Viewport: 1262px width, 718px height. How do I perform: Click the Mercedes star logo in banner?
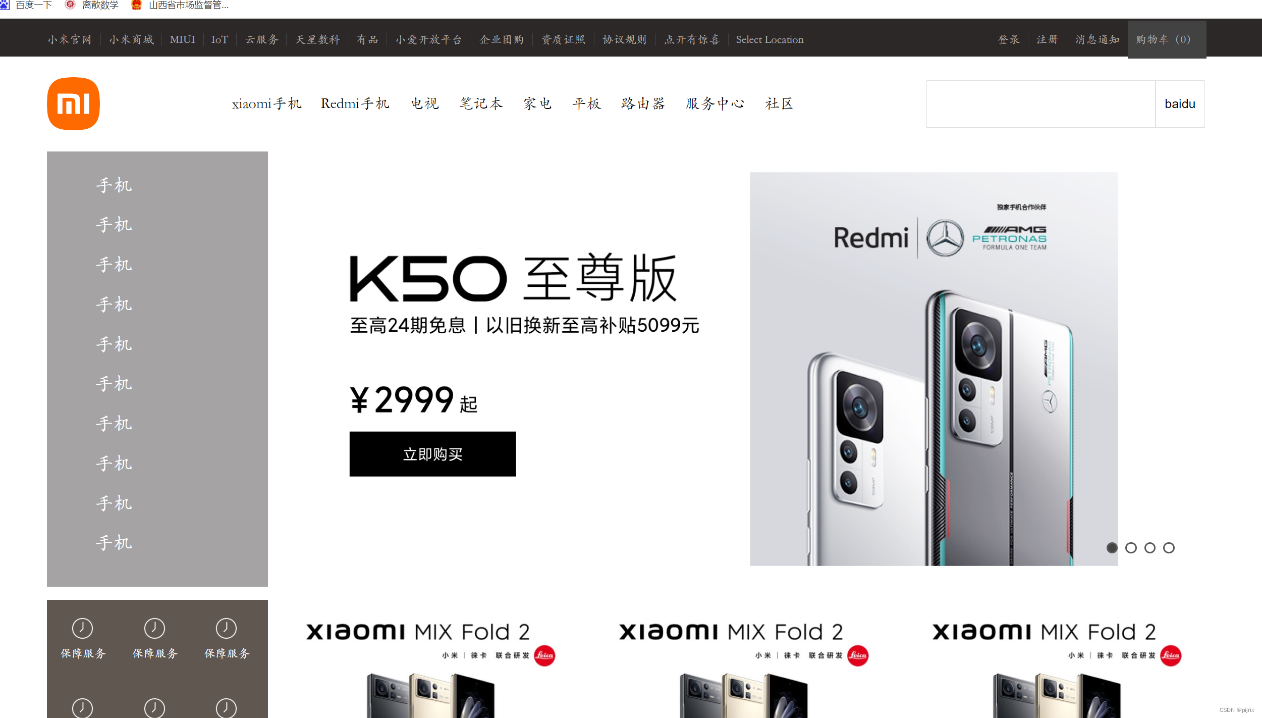[x=945, y=238]
